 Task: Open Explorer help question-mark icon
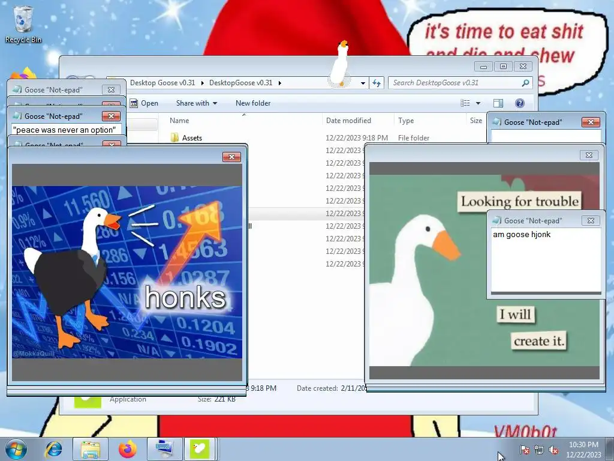coord(520,103)
